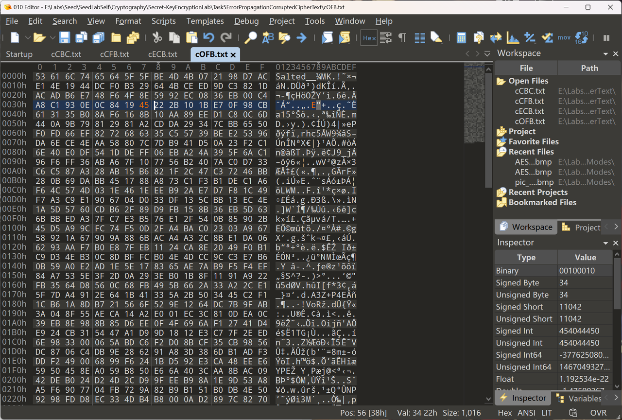The height and width of the screenshot is (420, 622).
Task: Click ANSI encoding in status bar
Action: pos(526,412)
